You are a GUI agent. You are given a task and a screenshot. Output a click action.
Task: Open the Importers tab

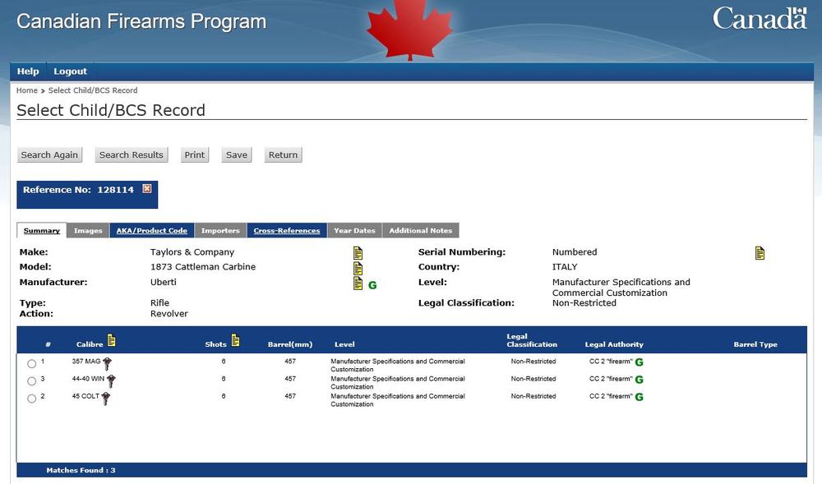pos(220,230)
